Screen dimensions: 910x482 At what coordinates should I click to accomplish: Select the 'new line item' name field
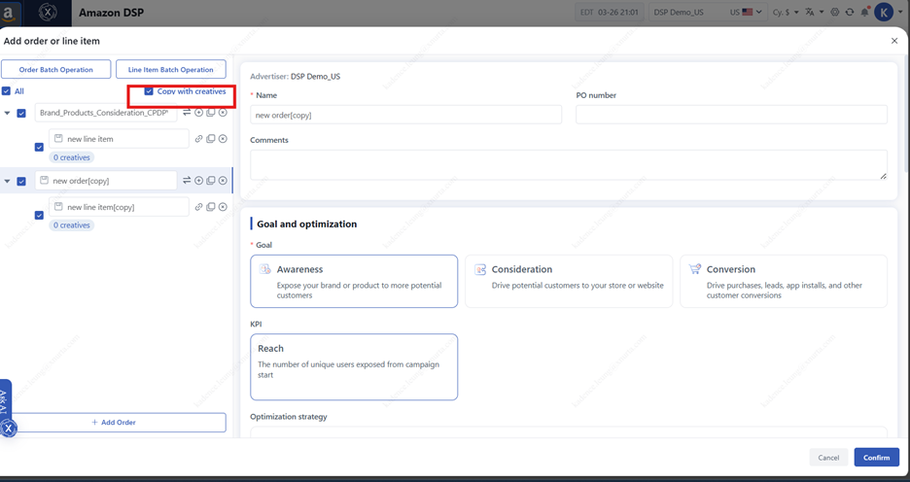(x=119, y=139)
